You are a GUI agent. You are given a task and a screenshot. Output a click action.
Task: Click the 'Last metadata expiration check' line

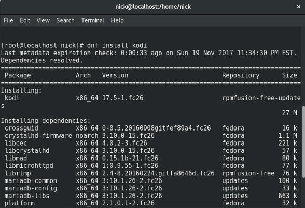point(149,53)
